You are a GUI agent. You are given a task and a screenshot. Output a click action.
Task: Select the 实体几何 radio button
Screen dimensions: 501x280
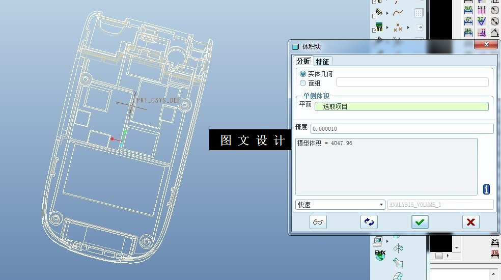(303, 74)
